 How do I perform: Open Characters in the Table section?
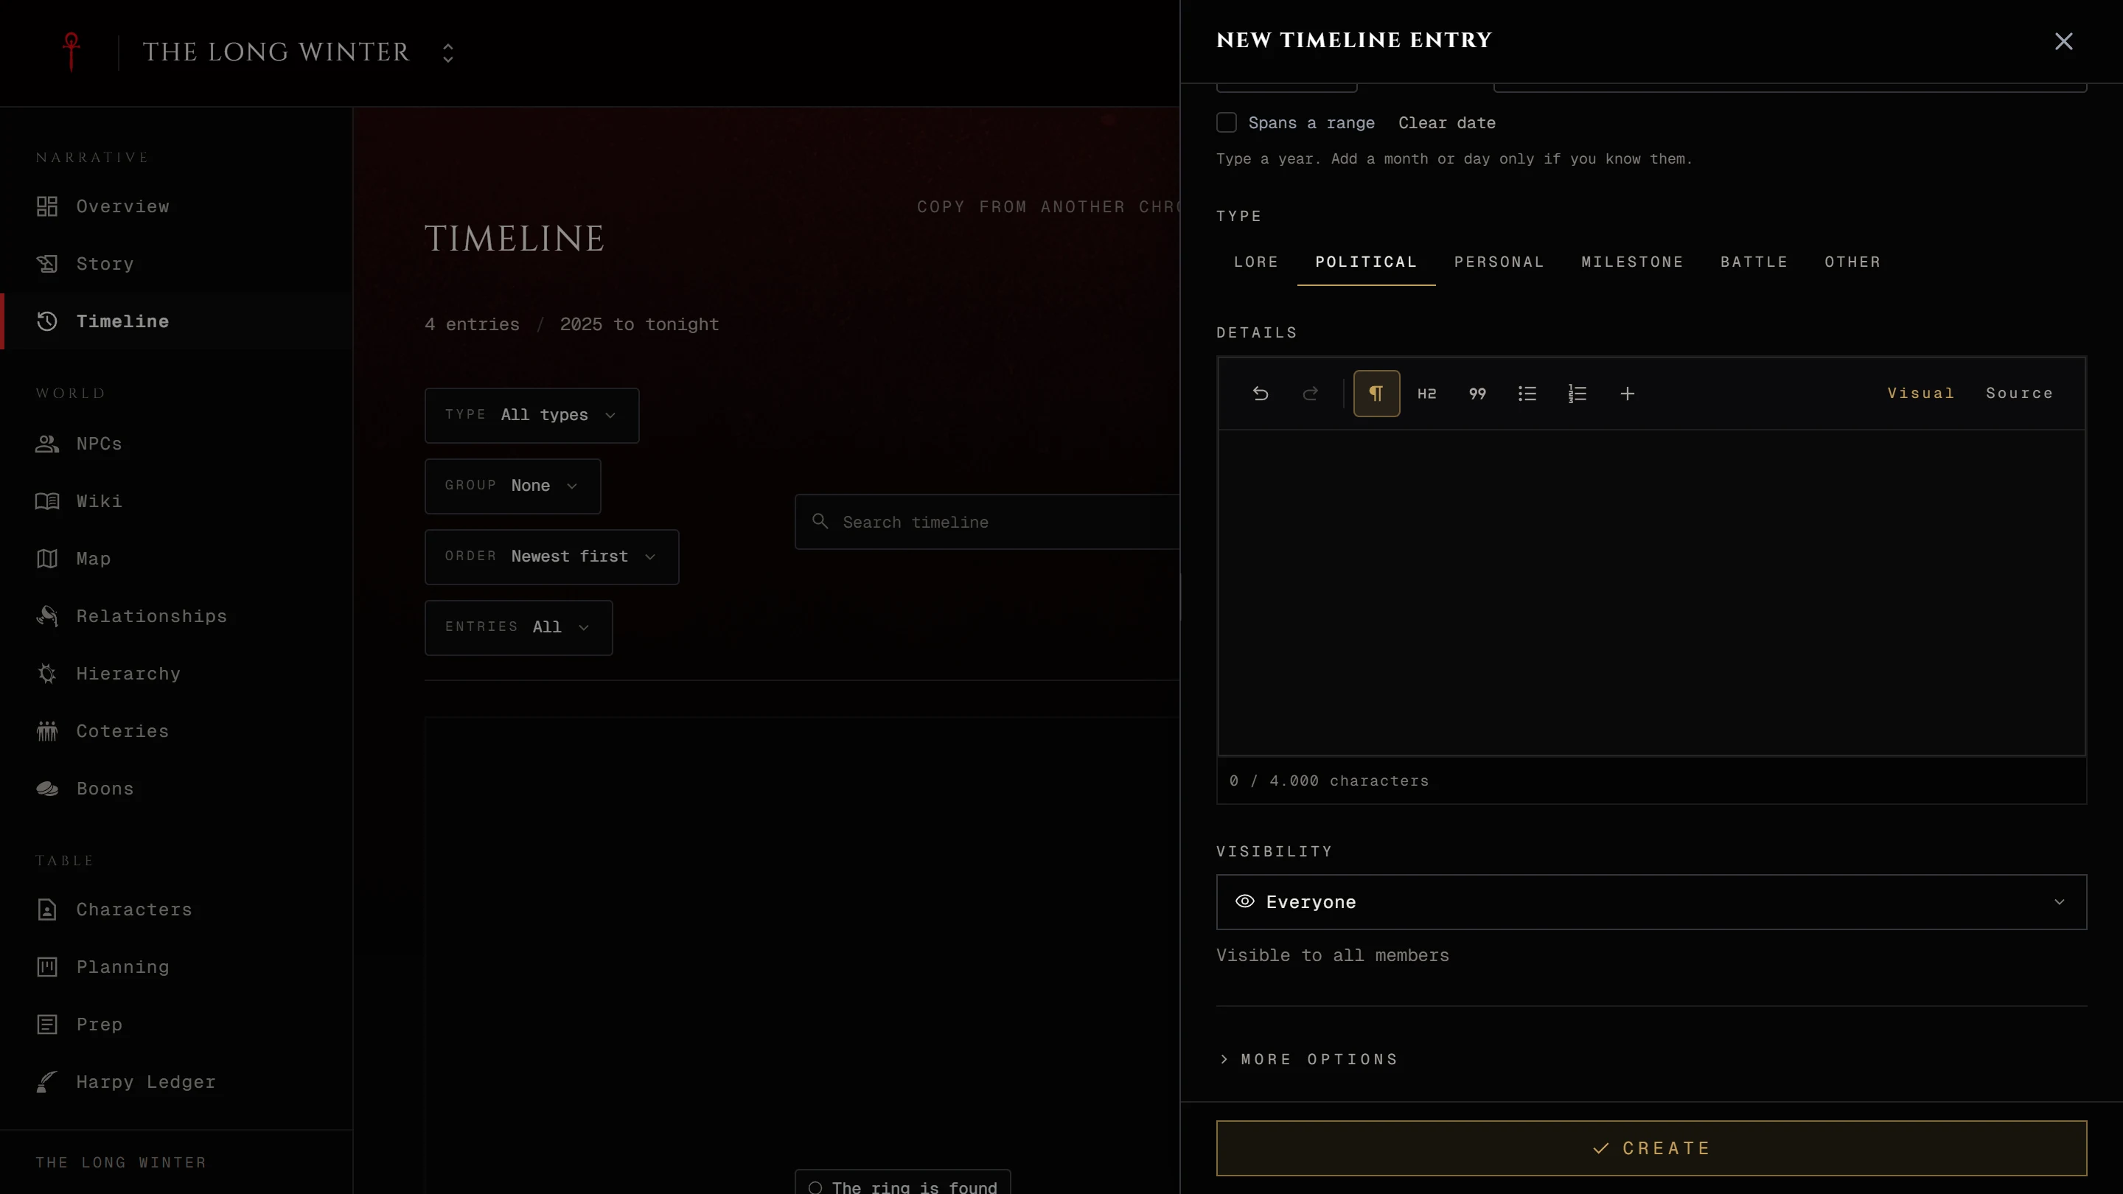(x=176, y=910)
